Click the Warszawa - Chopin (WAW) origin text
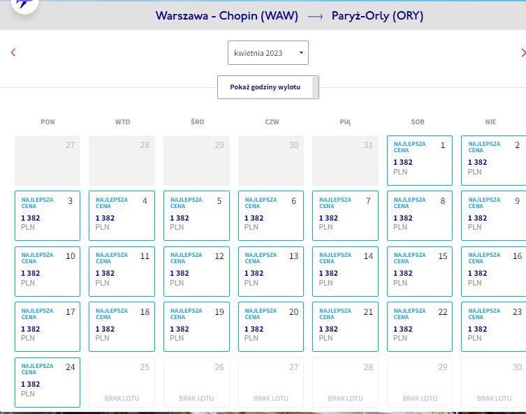The width and height of the screenshot is (526, 414). (x=227, y=16)
